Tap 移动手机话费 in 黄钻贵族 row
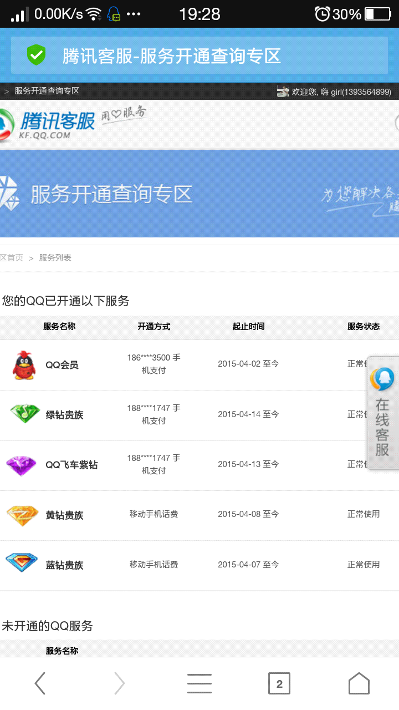This screenshot has width=399, height=710. pyautogui.click(x=154, y=514)
